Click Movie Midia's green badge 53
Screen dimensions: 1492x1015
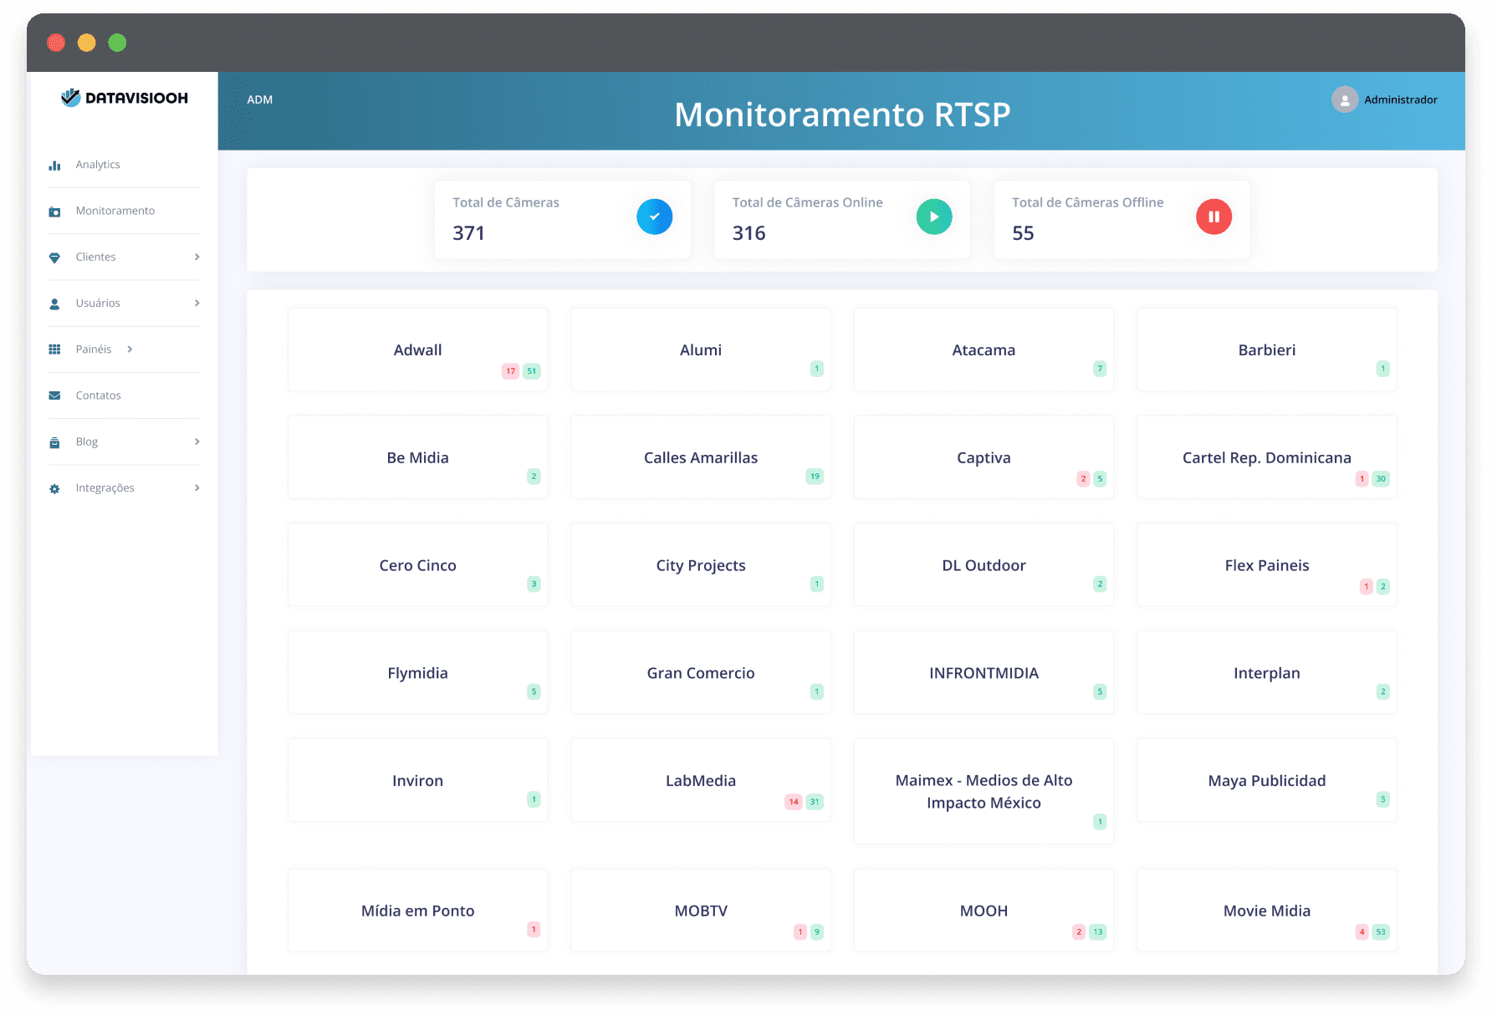(x=1381, y=931)
